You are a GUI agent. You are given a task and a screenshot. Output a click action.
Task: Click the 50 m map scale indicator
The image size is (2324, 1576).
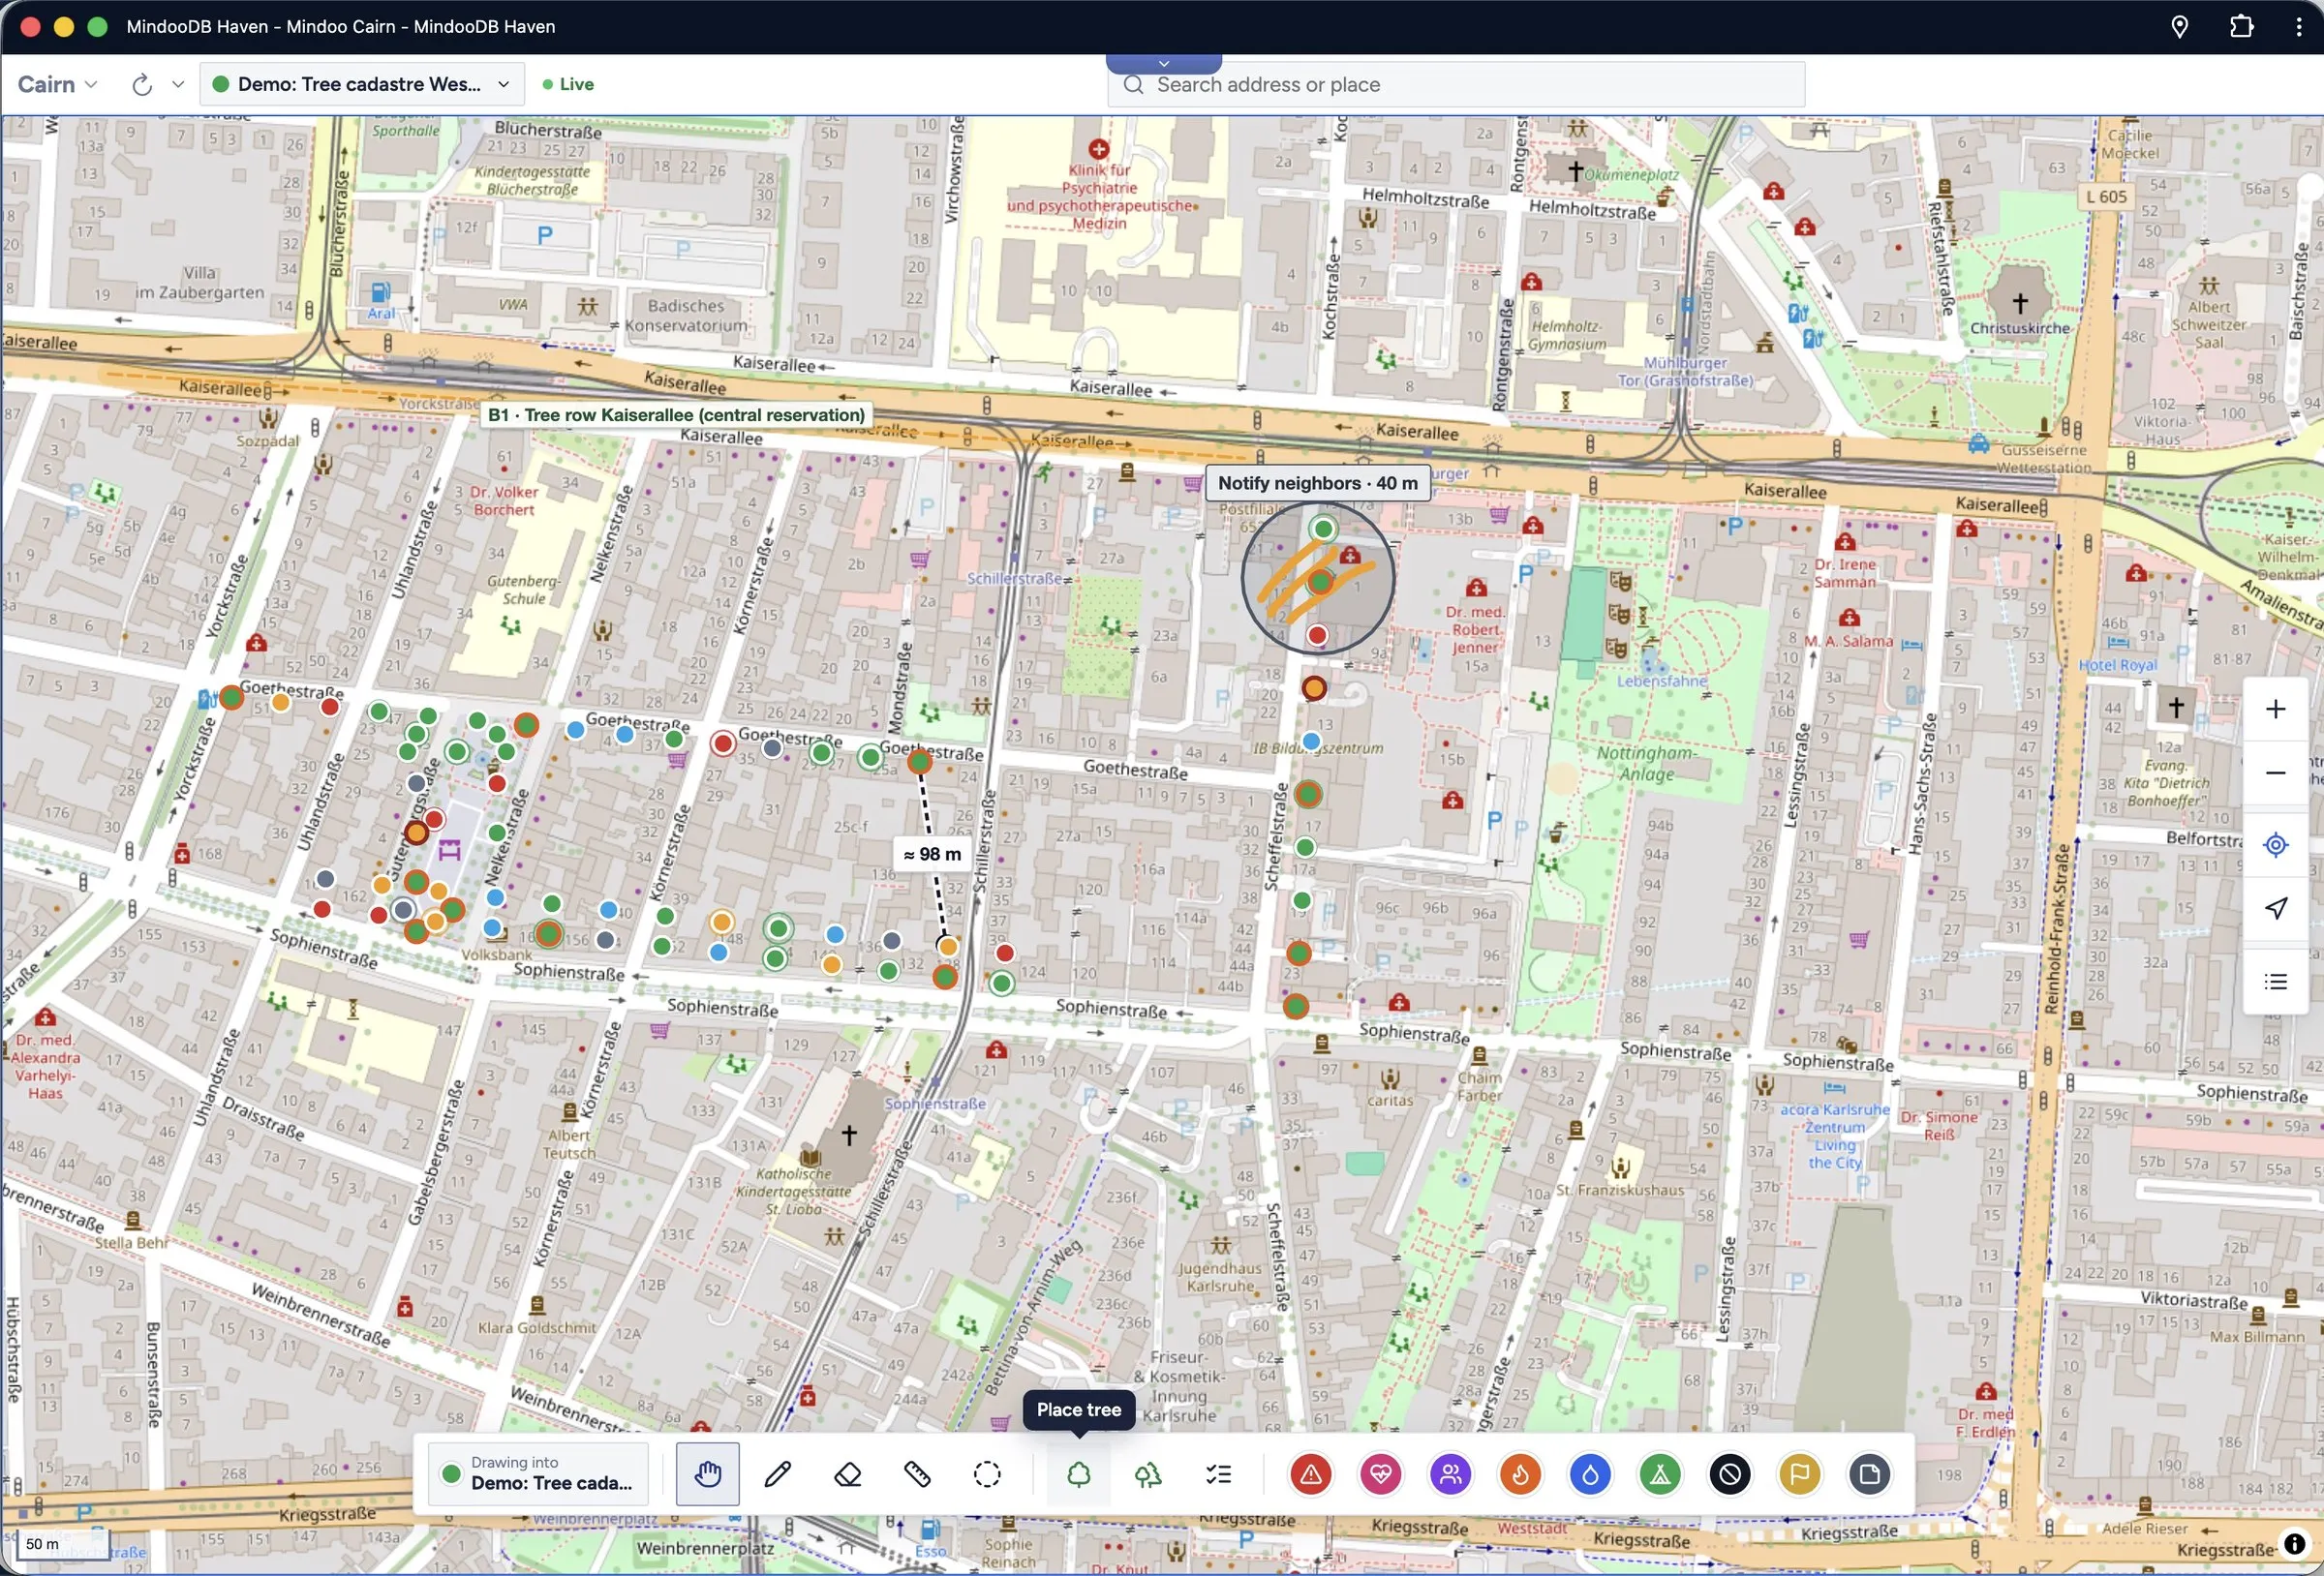62,1544
